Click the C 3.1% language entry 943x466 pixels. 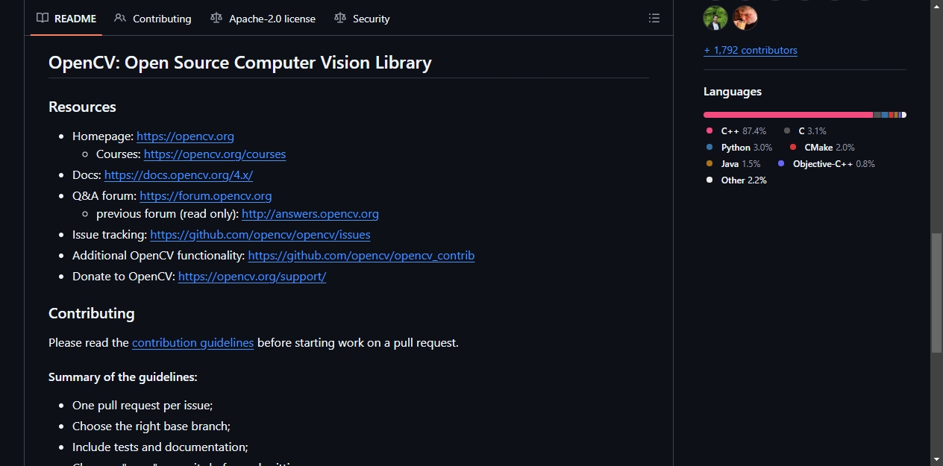tap(804, 131)
